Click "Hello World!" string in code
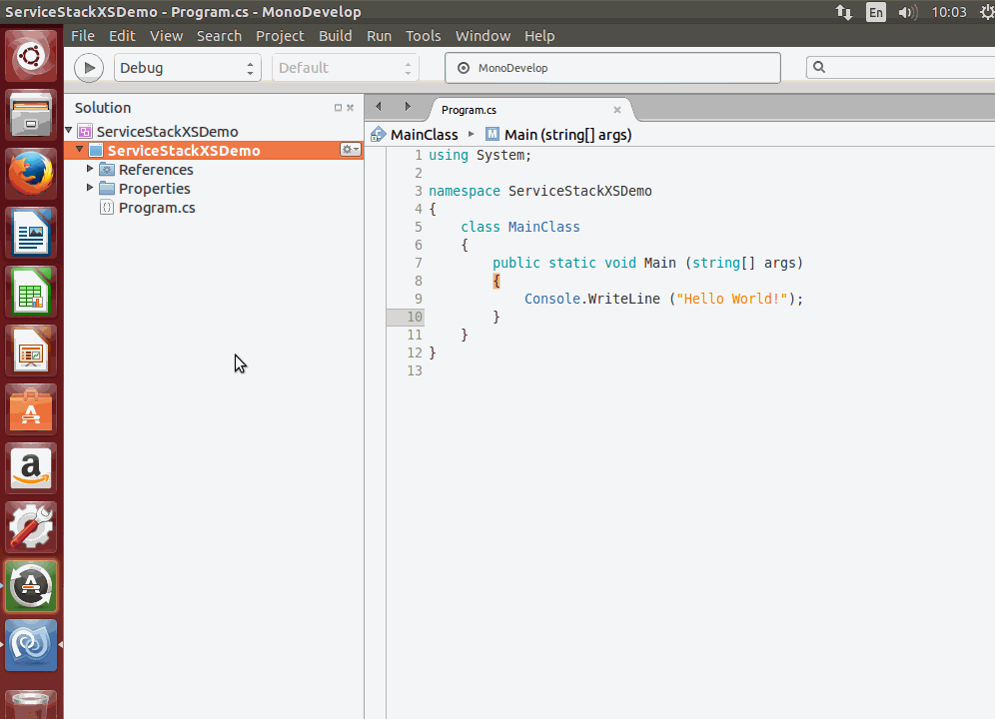The width and height of the screenshot is (995, 719). [731, 299]
